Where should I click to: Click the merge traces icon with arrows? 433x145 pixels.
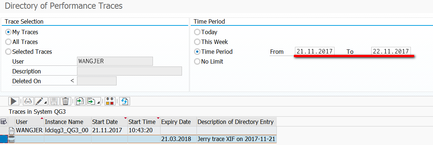[110, 101]
